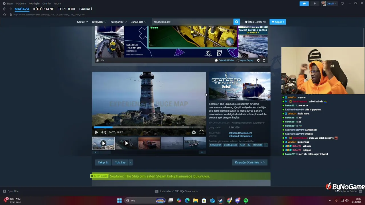Image resolution: width=365 pixels, height=205 pixels.
Task: Focus the Mağazada ara search field
Action: point(192,22)
